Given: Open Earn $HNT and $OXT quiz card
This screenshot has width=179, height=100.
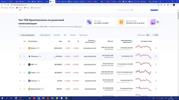Looking at the screenshot, I should tap(100, 22).
